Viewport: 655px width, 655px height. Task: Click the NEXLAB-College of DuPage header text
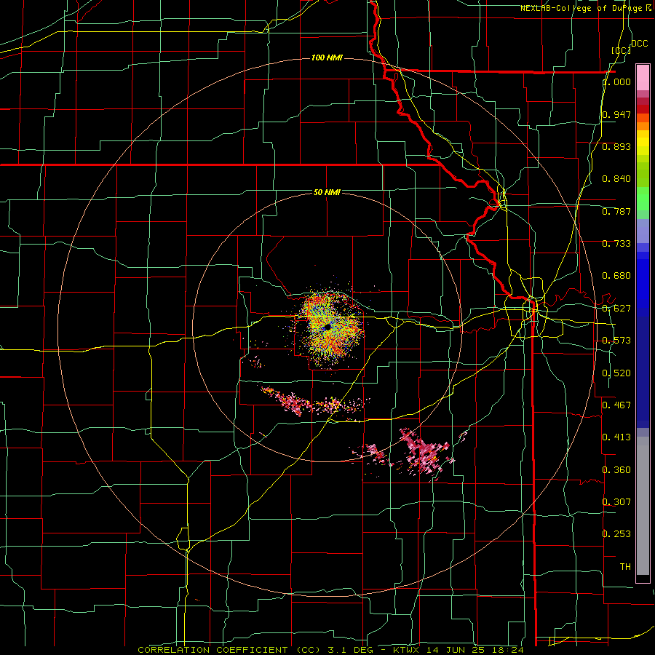[585, 8]
